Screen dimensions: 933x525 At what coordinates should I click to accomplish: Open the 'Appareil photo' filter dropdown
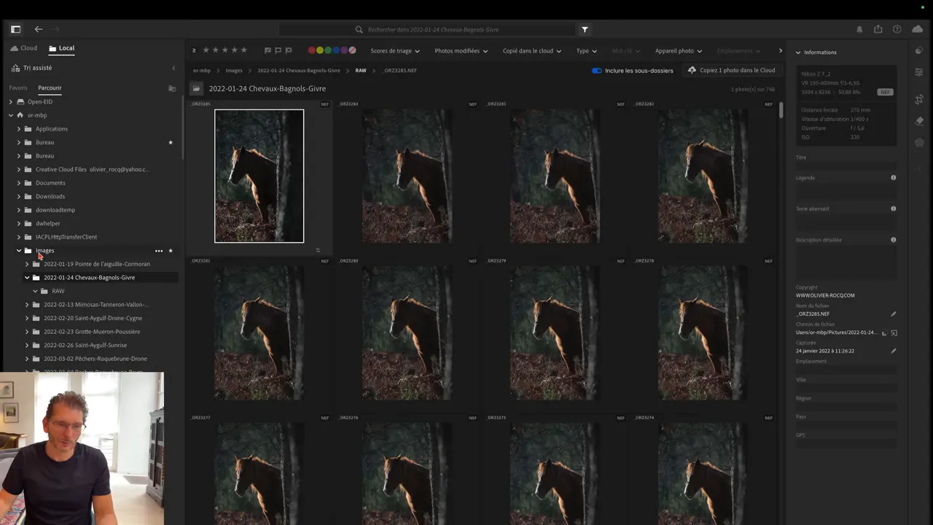678,51
